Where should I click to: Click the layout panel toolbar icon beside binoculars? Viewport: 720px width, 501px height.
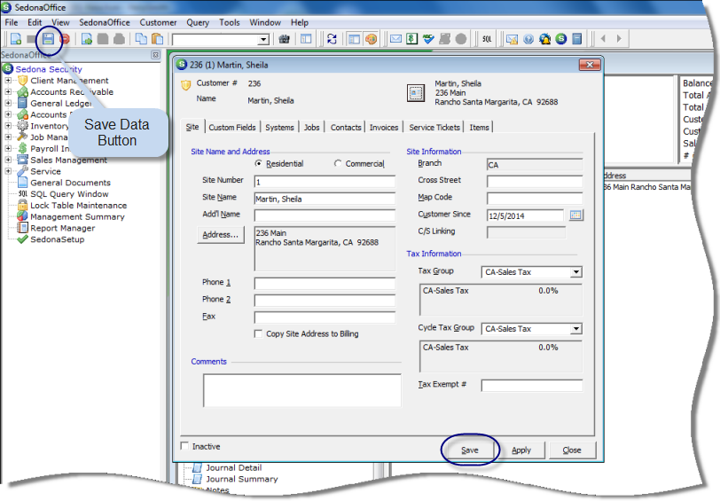tap(306, 39)
